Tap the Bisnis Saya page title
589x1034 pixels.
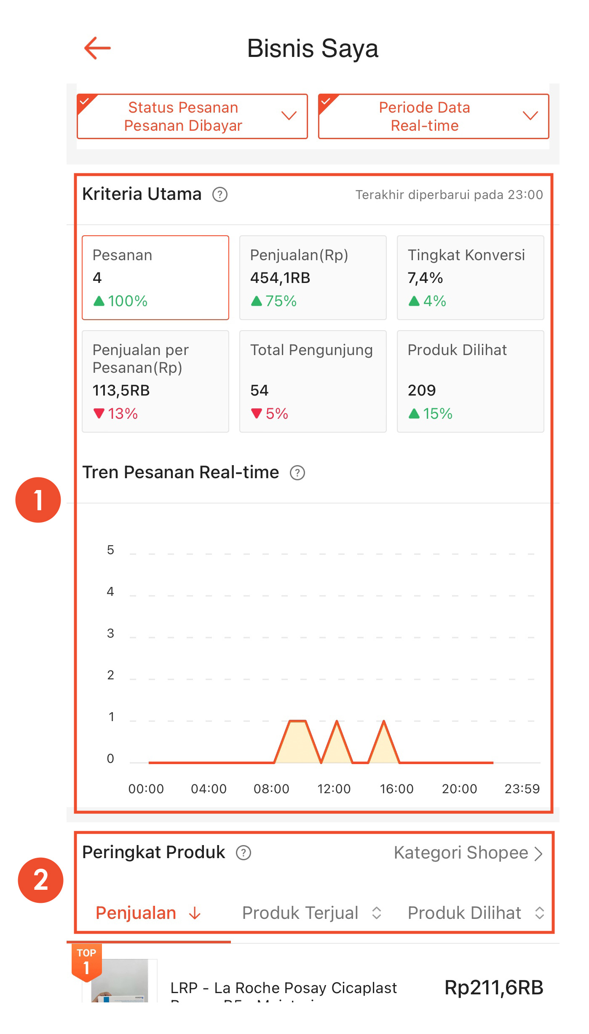[x=313, y=48]
